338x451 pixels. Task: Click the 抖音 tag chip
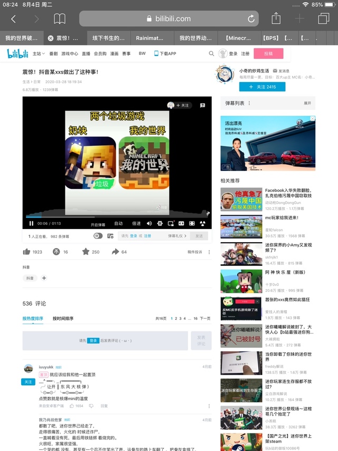pyautogui.click(x=30, y=278)
